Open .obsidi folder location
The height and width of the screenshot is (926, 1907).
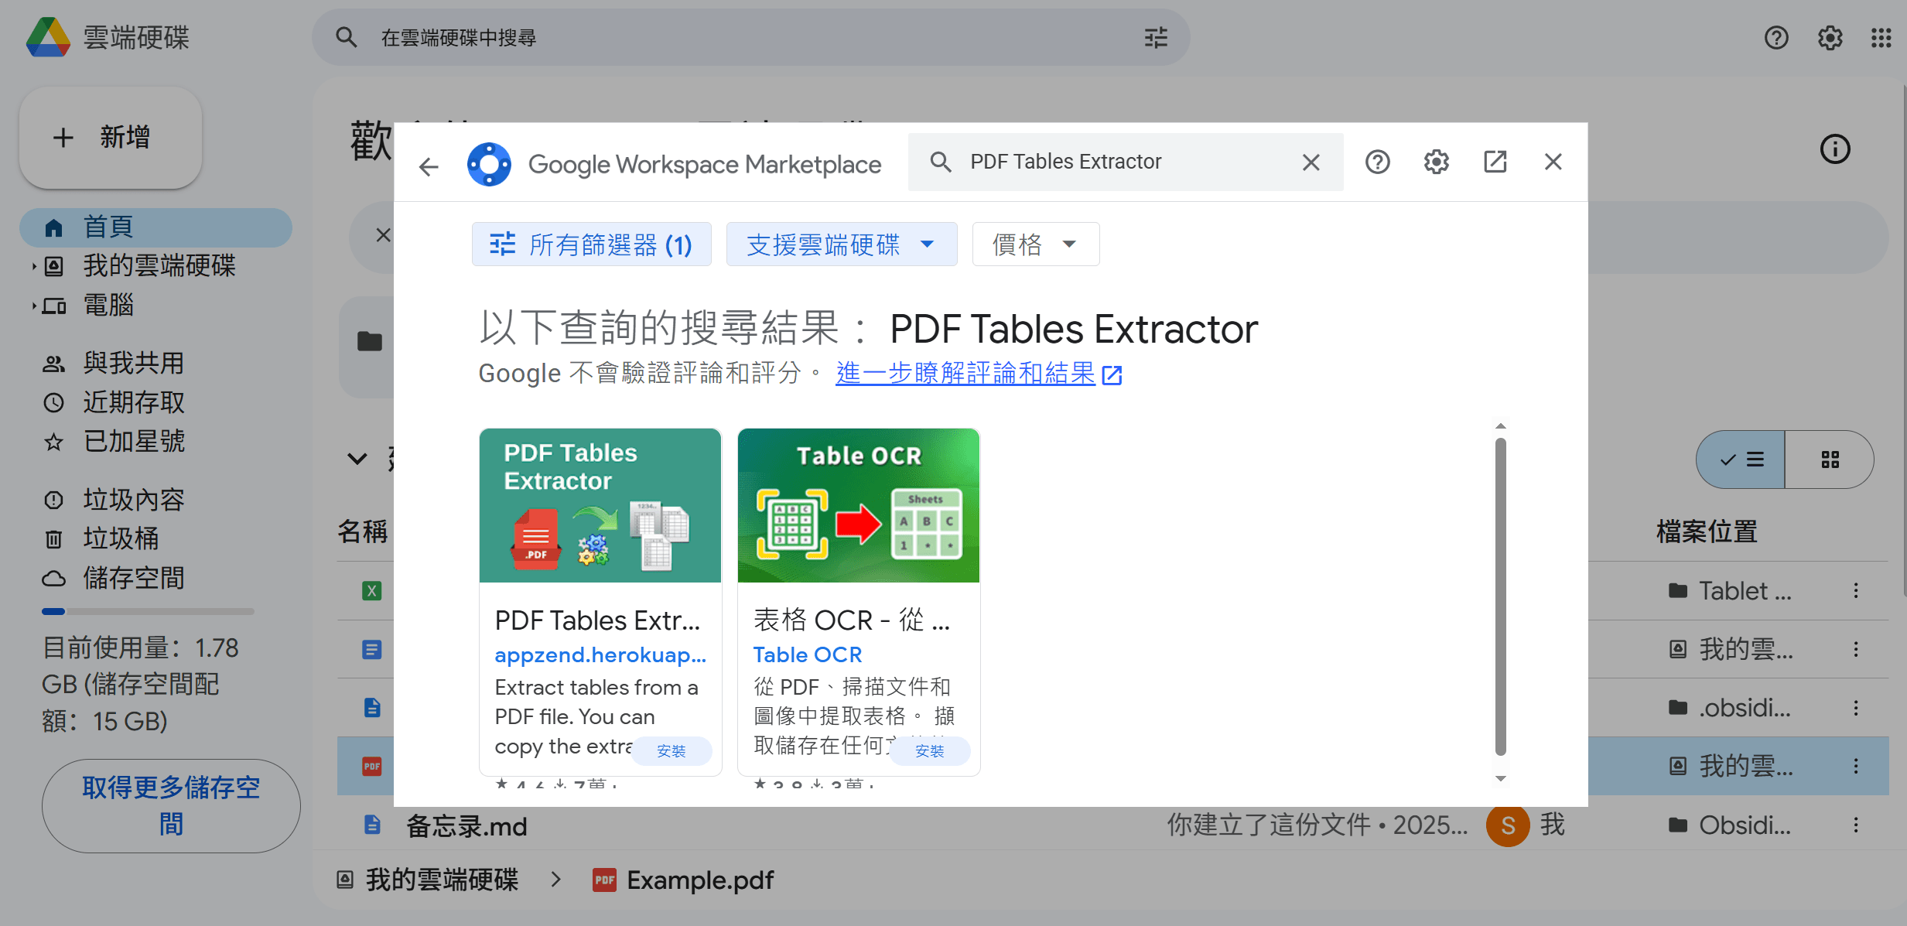[1730, 708]
